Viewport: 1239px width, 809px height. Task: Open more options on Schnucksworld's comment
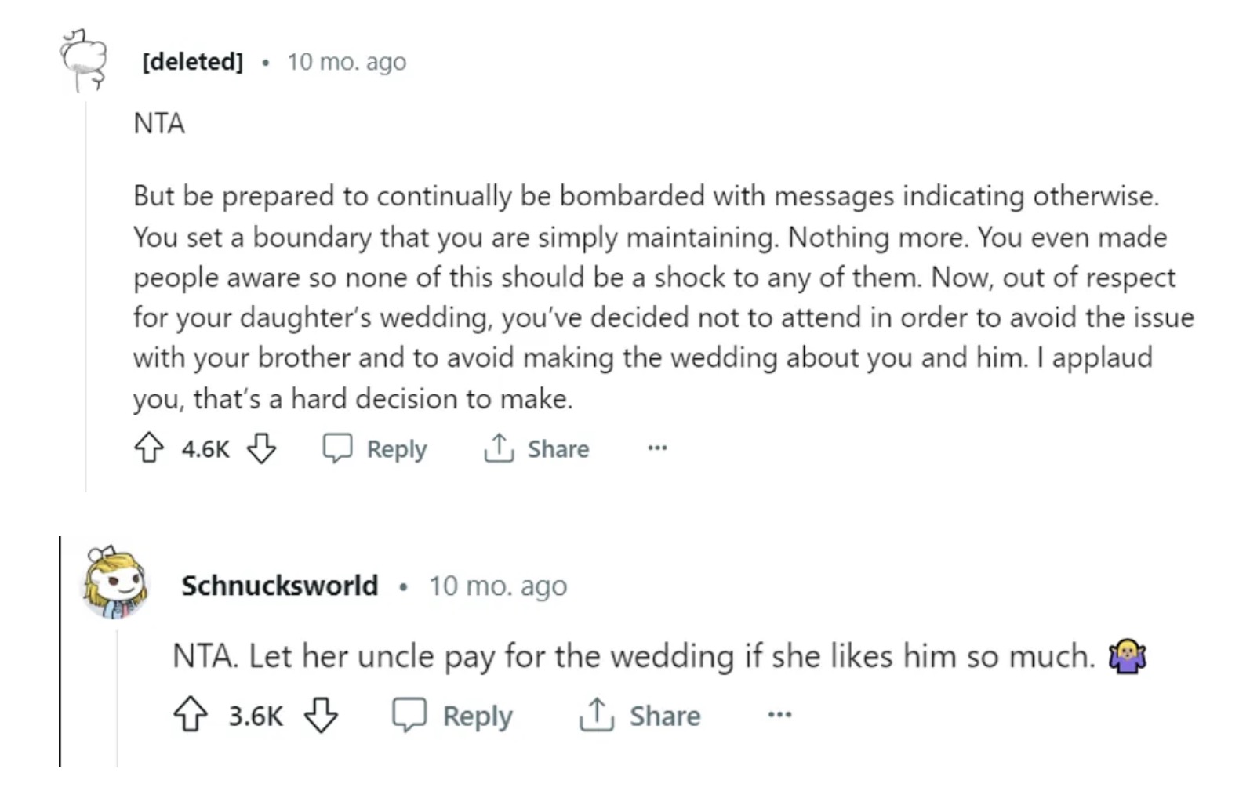click(x=779, y=715)
